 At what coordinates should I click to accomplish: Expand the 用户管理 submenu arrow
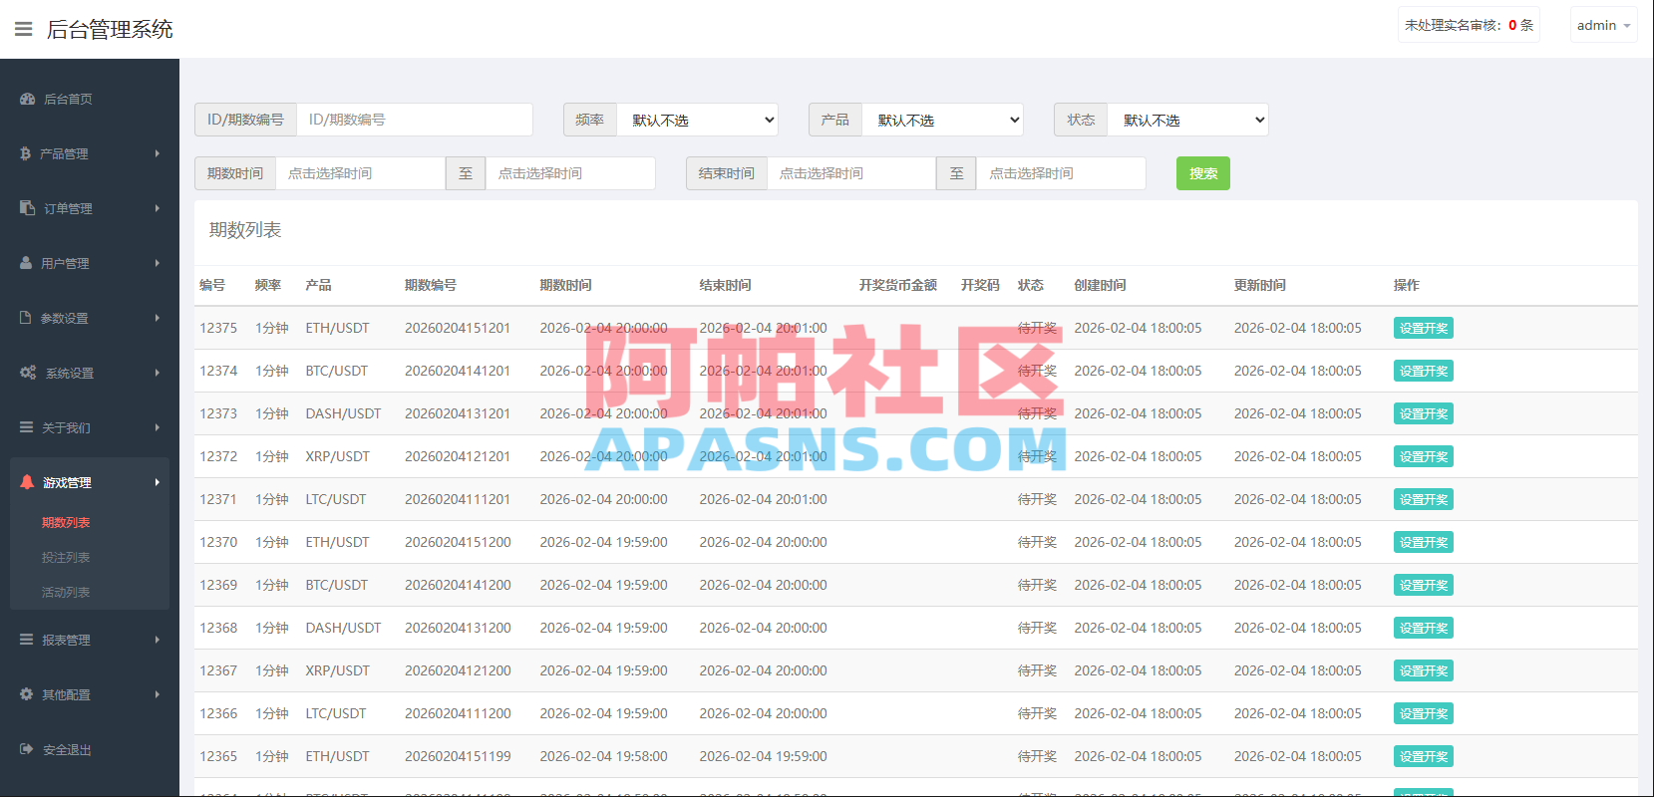[x=158, y=263]
